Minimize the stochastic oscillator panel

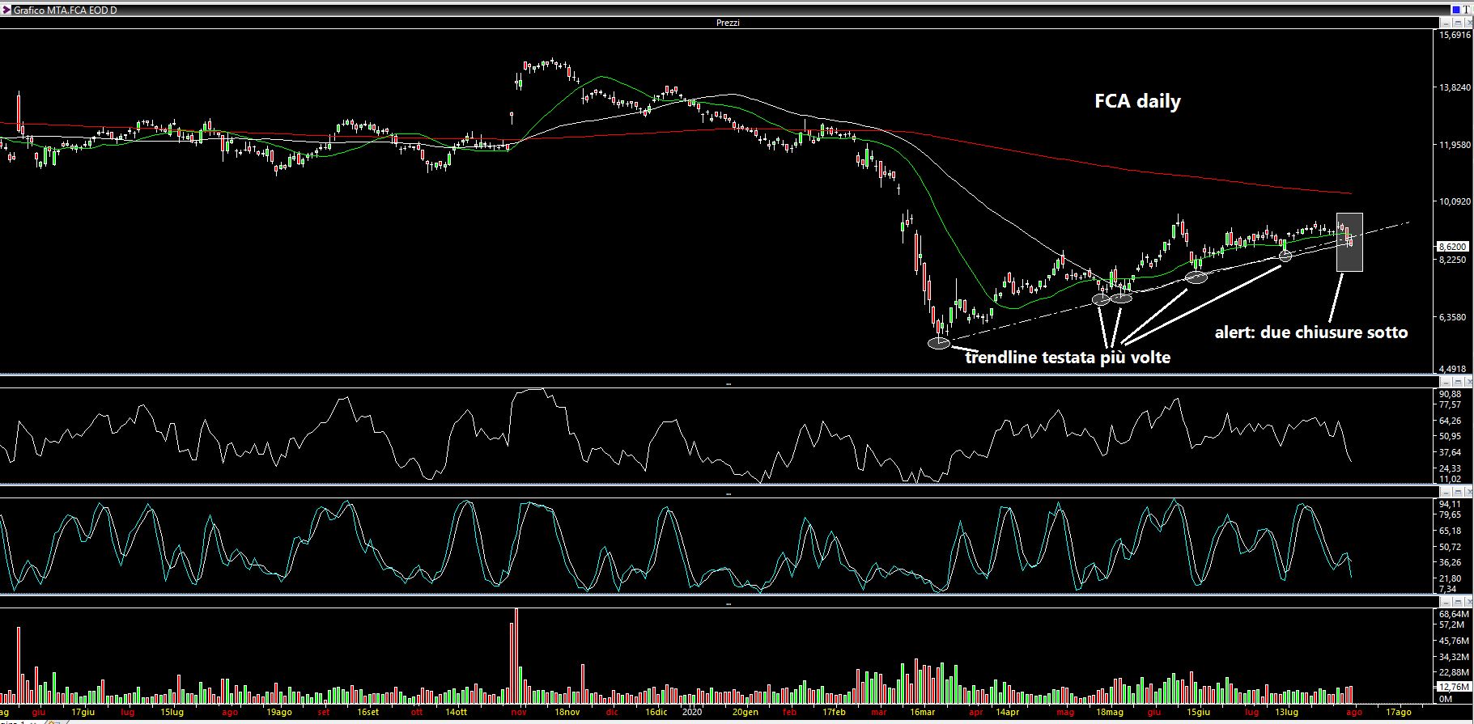(1445, 492)
